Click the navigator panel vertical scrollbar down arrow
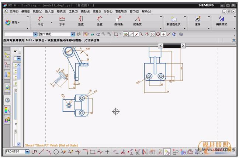 coord(19,144)
